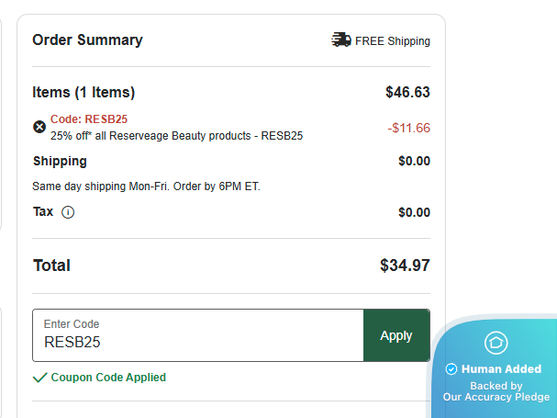This screenshot has width=557, height=418.
Task: Click the green Coupon Code Applied checkmark
Action: pyautogui.click(x=39, y=378)
